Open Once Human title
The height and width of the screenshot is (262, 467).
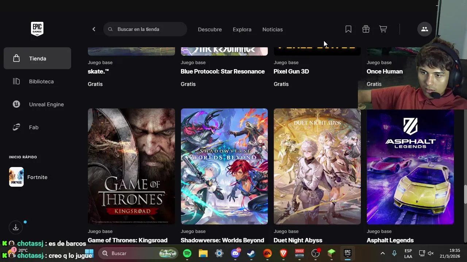385,71
